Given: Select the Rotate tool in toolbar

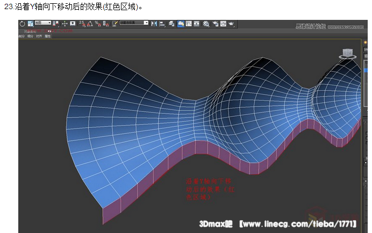Looking at the screenshot, I should click(x=22, y=24).
